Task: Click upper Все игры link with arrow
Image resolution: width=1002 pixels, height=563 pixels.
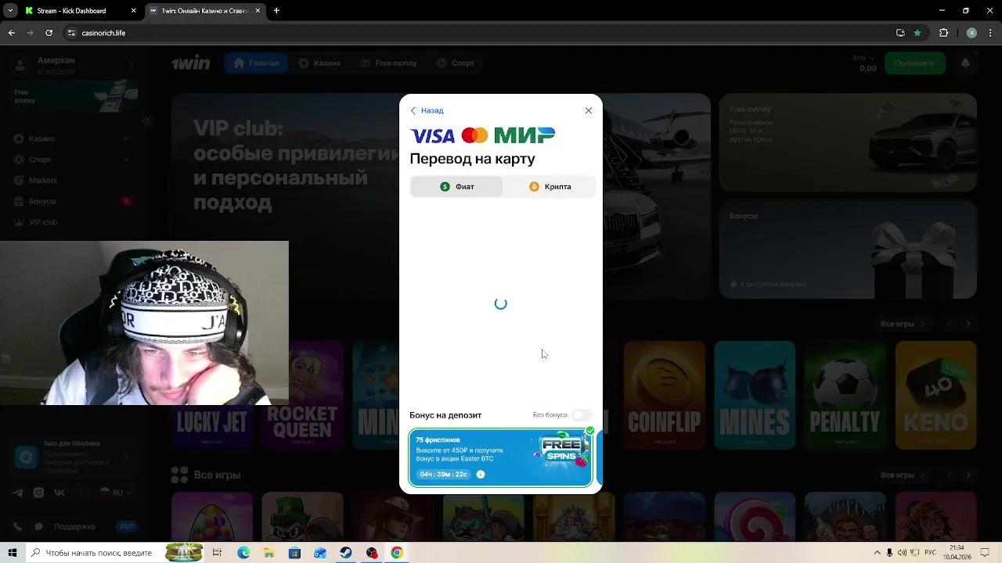Action: coord(903,324)
